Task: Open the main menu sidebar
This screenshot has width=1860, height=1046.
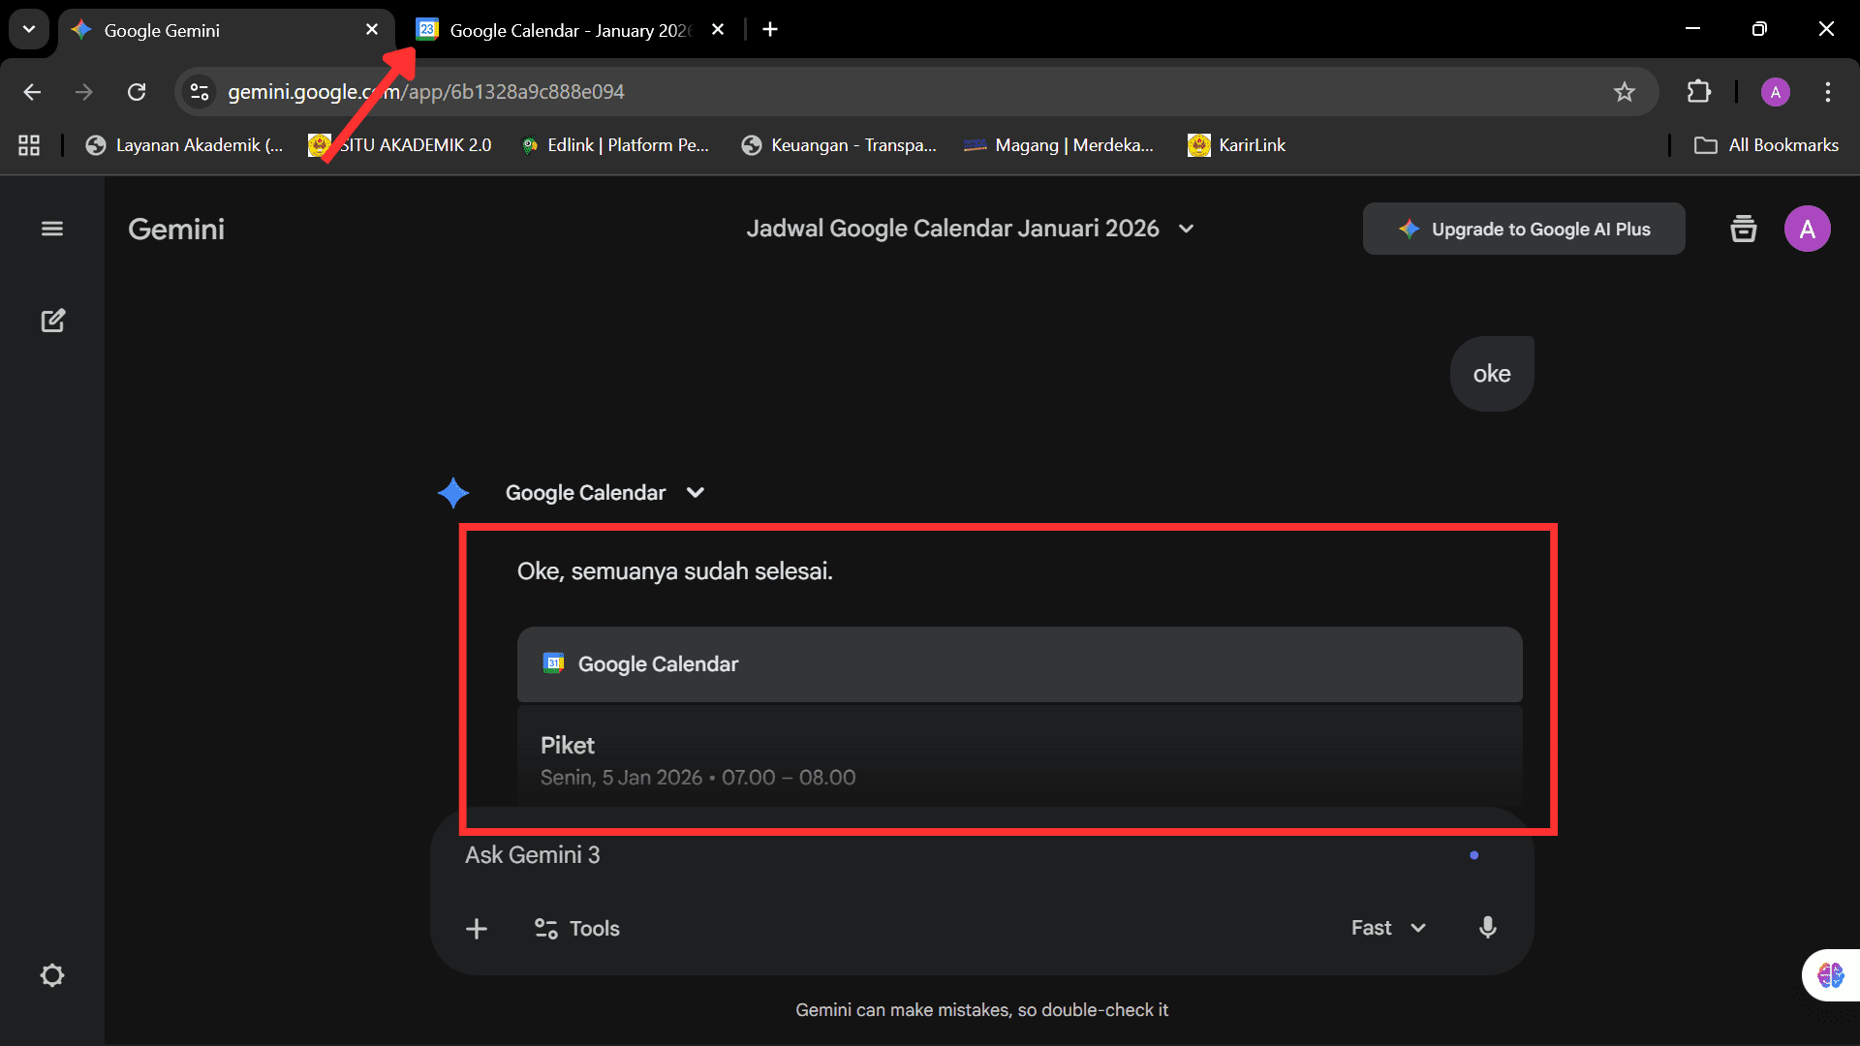Action: click(x=52, y=229)
